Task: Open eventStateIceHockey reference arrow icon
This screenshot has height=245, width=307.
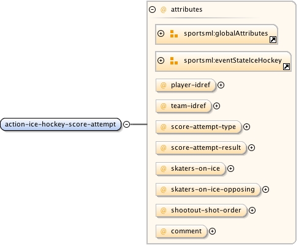Action: click(286, 66)
